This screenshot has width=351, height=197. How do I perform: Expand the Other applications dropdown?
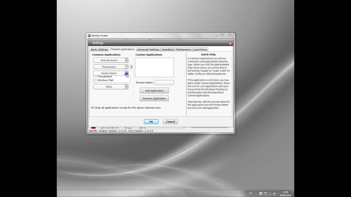click(x=126, y=87)
